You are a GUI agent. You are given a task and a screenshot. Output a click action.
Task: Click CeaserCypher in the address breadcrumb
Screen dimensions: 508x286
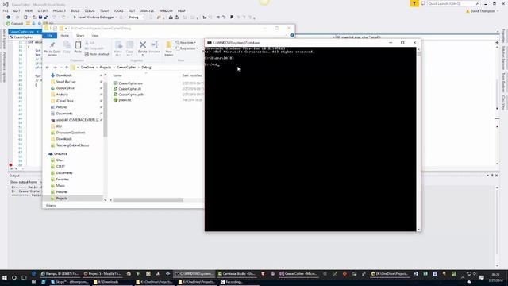[126, 68]
